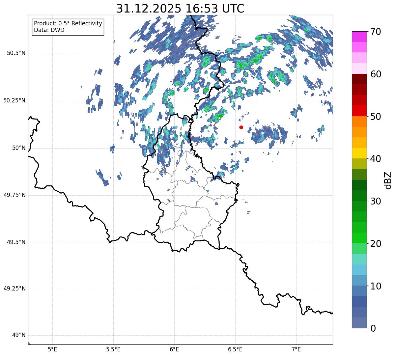
Task: Click the red station marker dot
Action: pyautogui.click(x=241, y=127)
